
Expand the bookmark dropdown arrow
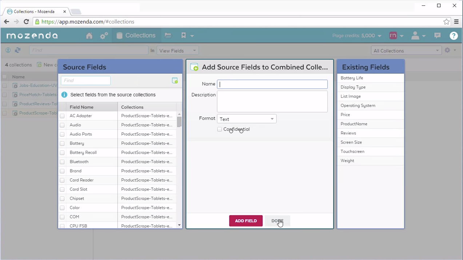(x=192, y=36)
